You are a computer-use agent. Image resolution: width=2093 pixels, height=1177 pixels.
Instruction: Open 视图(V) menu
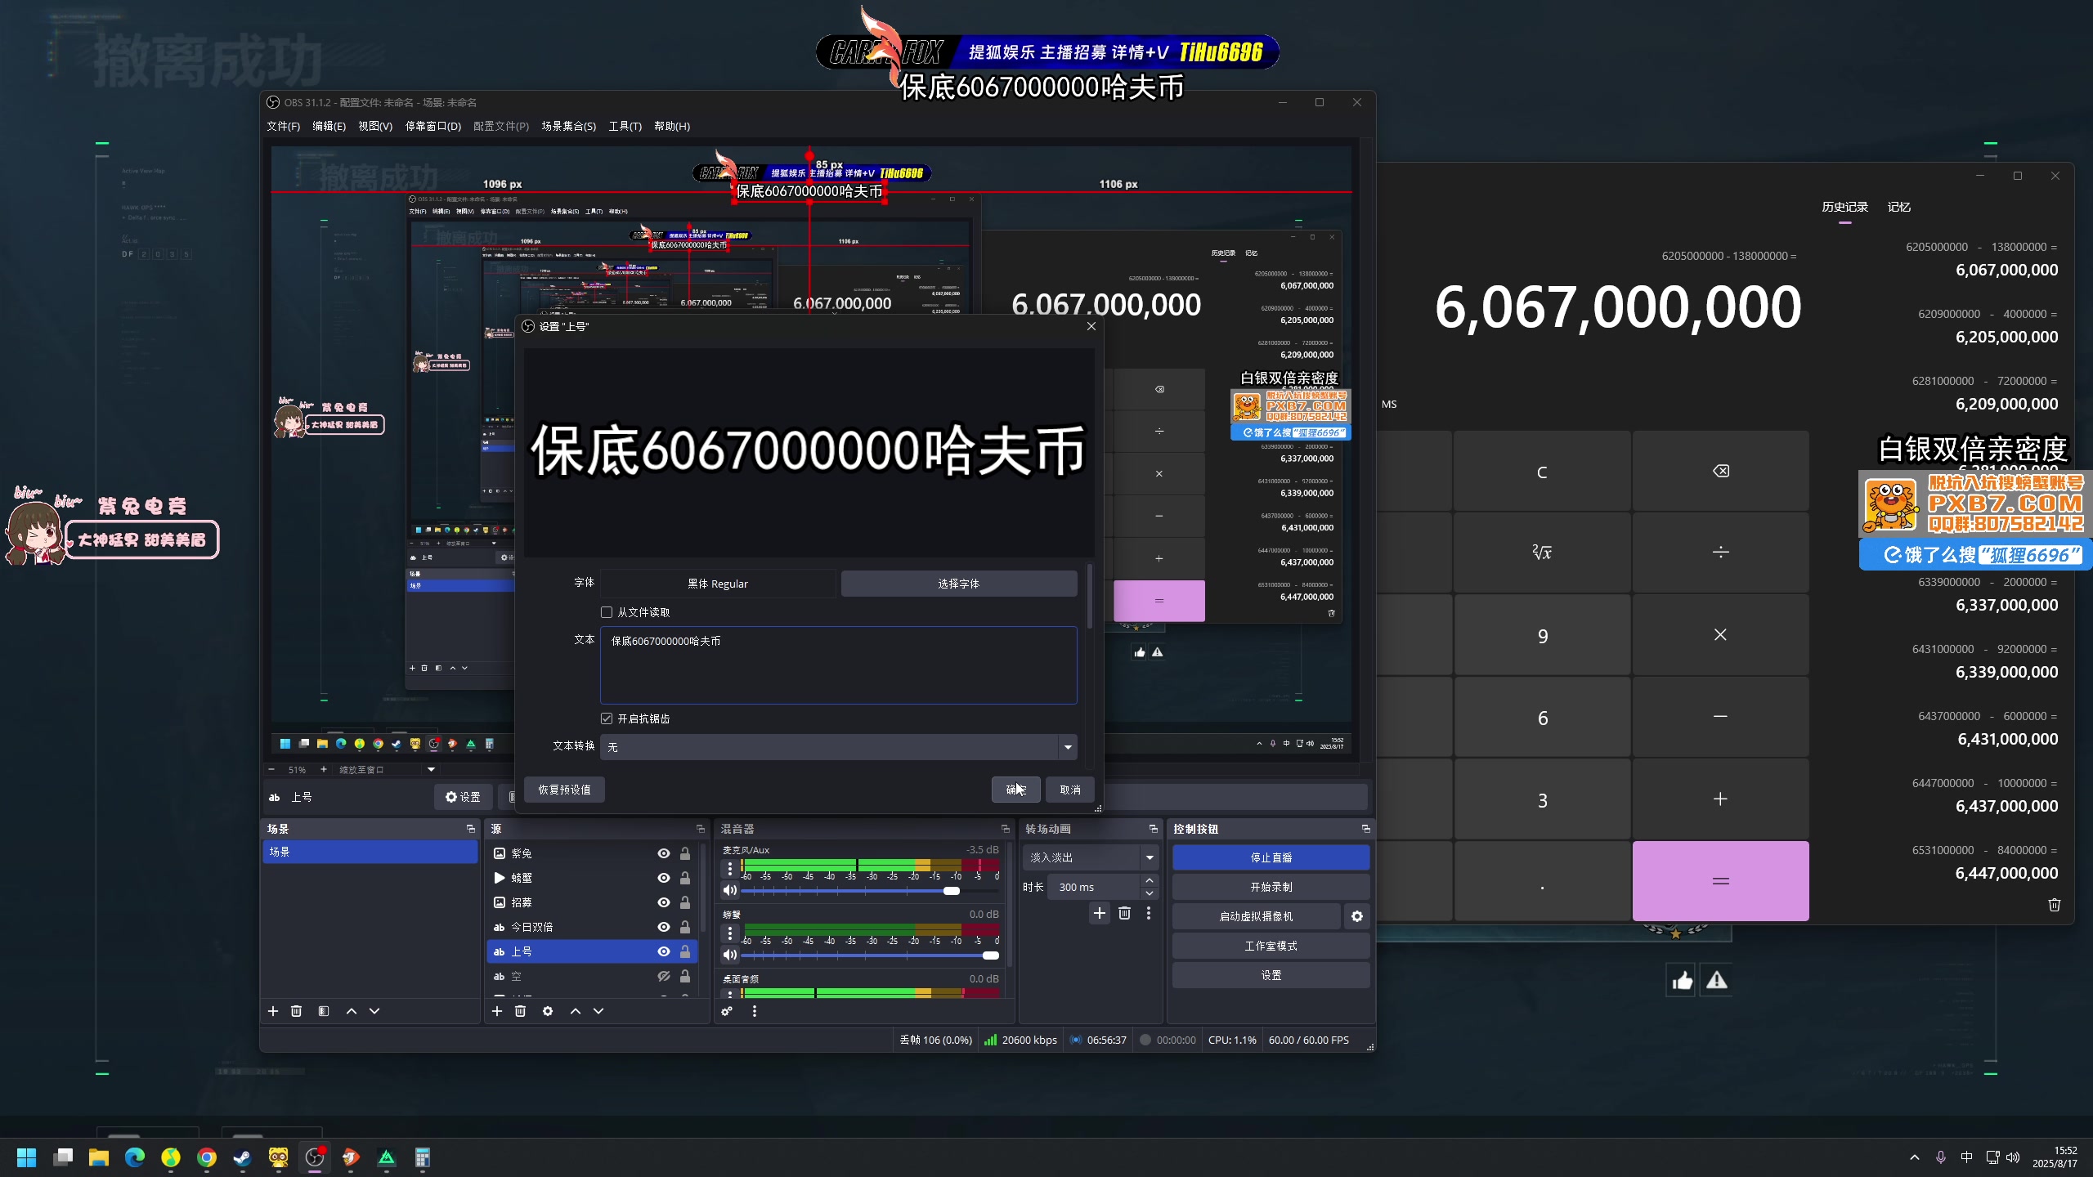pos(375,126)
